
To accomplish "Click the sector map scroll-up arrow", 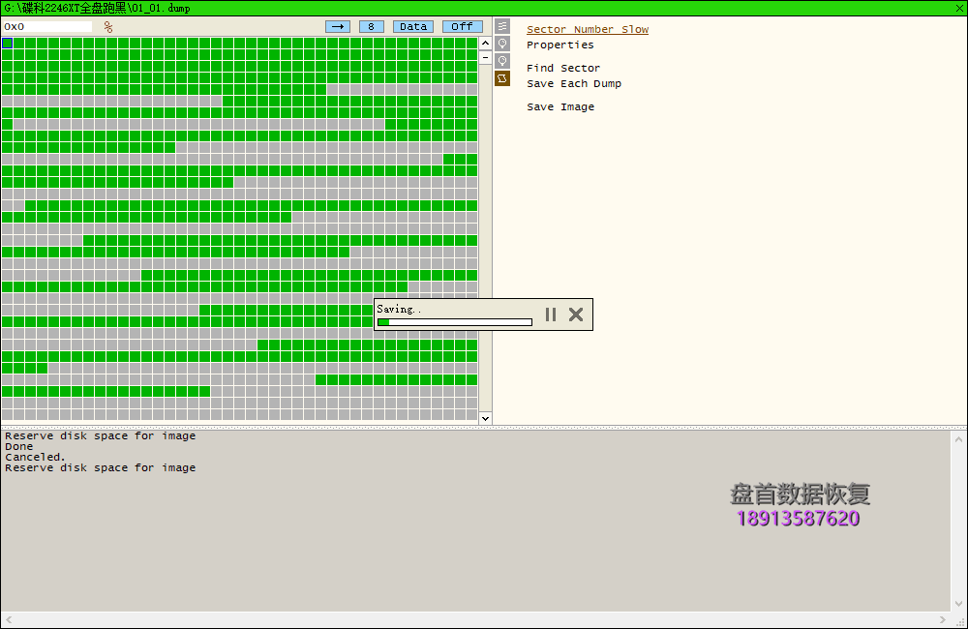I will 485,44.
